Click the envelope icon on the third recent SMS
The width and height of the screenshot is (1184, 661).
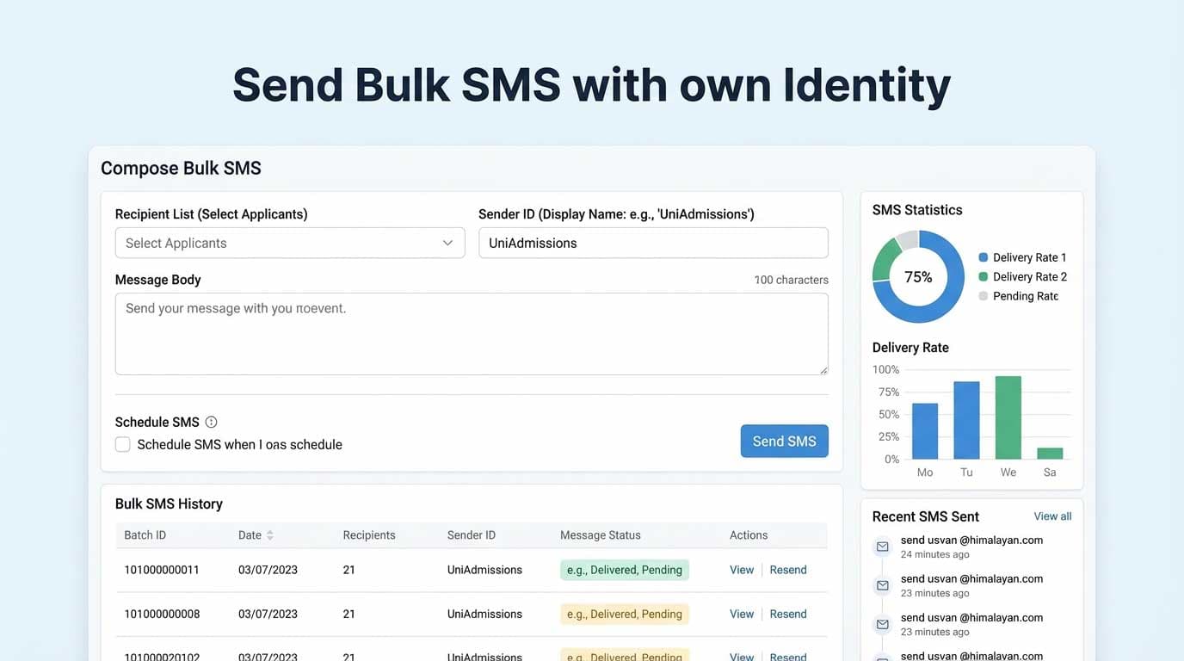882,624
